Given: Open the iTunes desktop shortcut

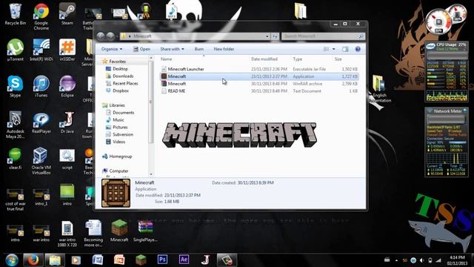Looking at the screenshot, I should [41, 86].
